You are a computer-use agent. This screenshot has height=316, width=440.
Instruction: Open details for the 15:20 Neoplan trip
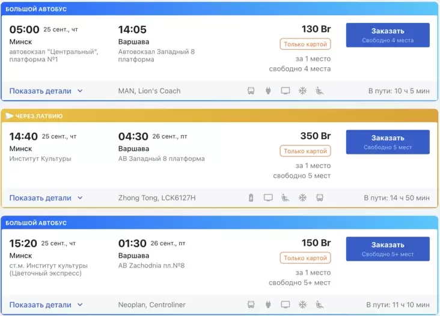pyautogui.click(x=46, y=305)
